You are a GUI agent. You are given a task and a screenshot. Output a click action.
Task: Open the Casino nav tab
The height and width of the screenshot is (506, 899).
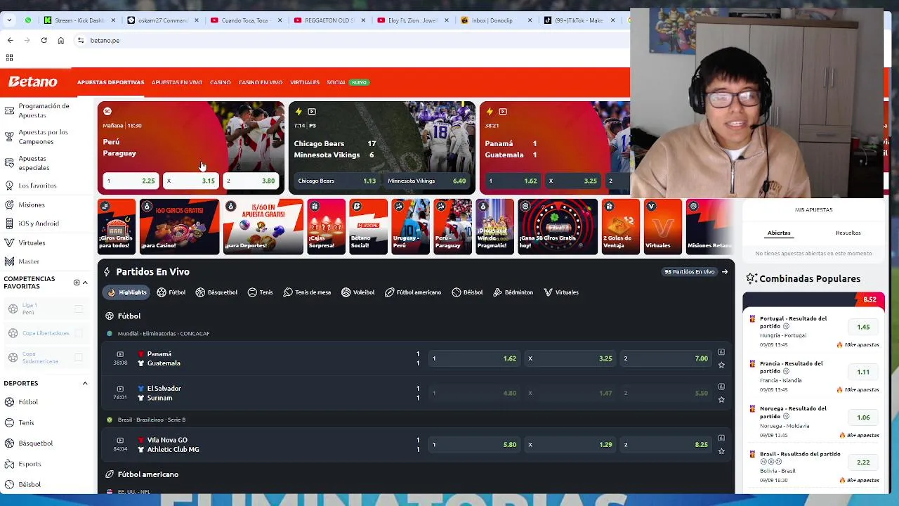tap(220, 82)
